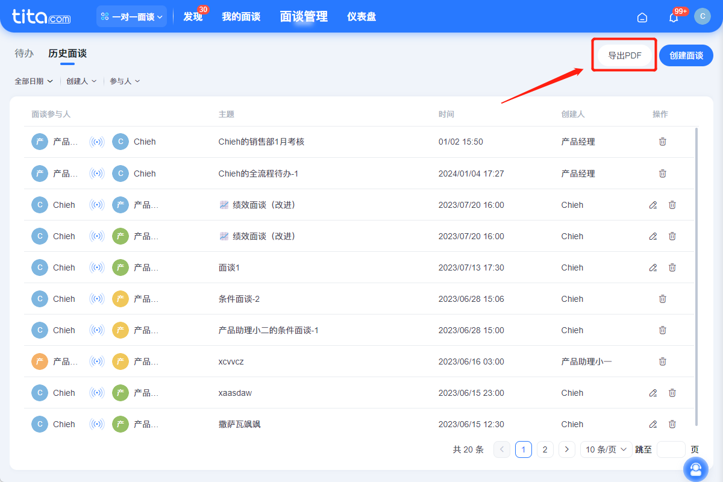
Task: Click the 导出PDF button
Action: pyautogui.click(x=624, y=55)
